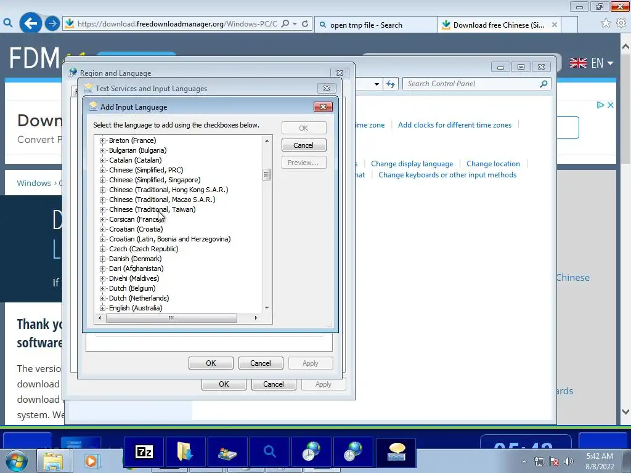Viewport: 631px width, 473px height.
Task: Click the Windows breadcrumb link on webpage
Action: coord(34,183)
